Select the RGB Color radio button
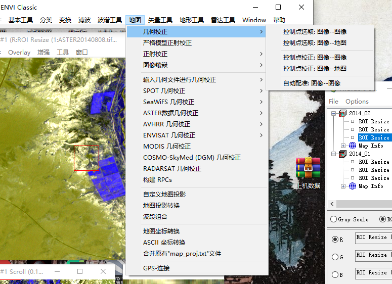392x284 pixels. pos(382,219)
